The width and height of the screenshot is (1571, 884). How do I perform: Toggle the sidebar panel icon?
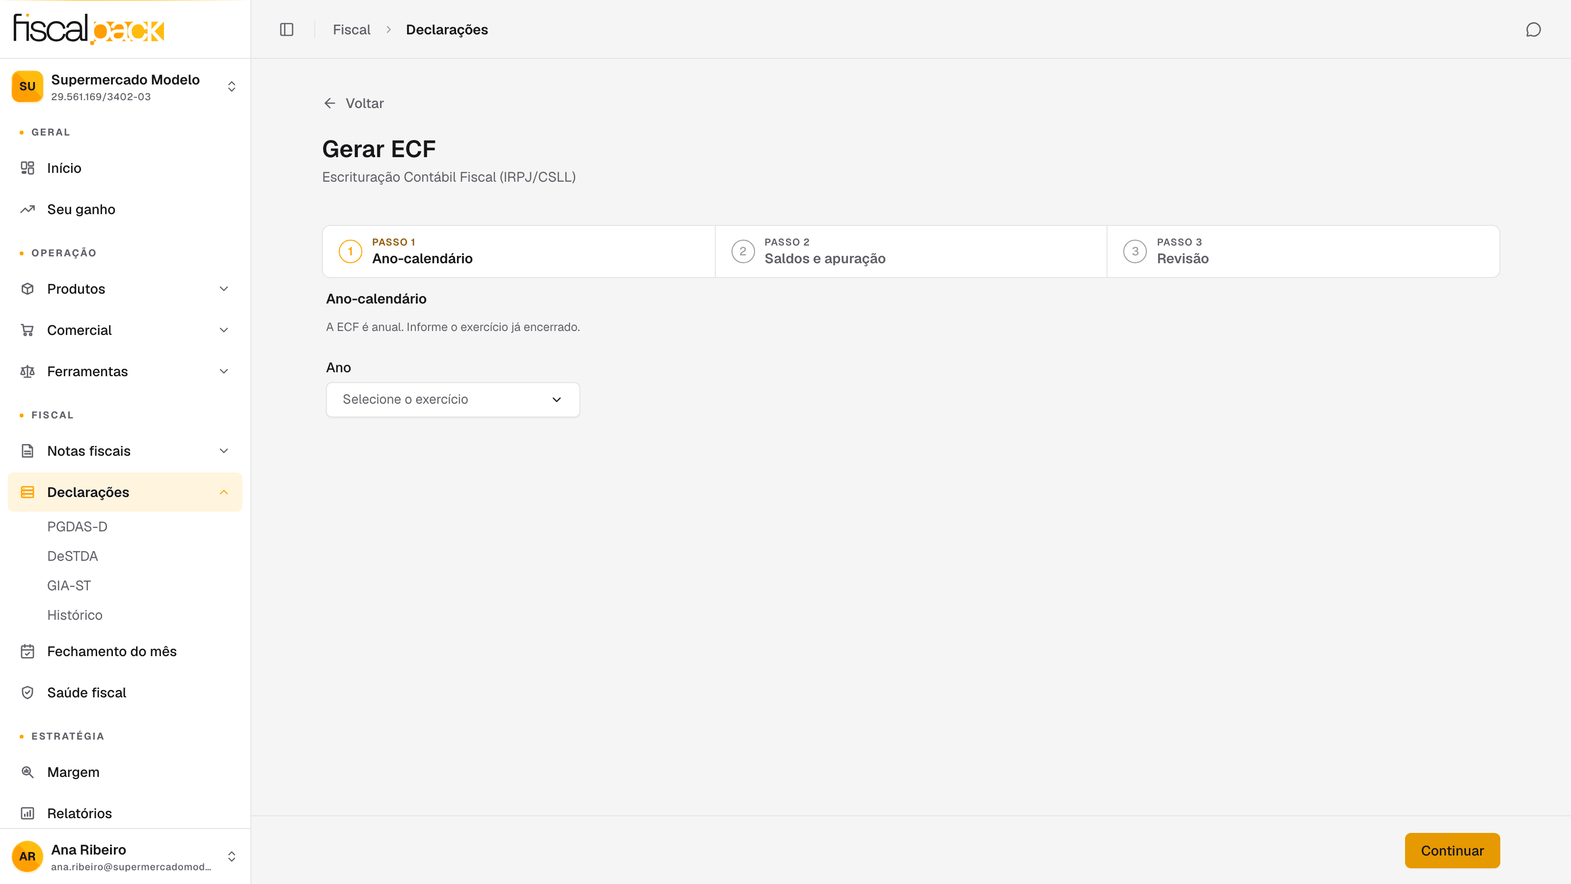click(287, 29)
